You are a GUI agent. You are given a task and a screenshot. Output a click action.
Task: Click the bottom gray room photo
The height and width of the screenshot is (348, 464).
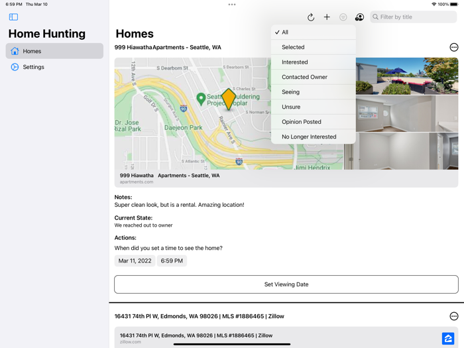[x=401, y=151]
